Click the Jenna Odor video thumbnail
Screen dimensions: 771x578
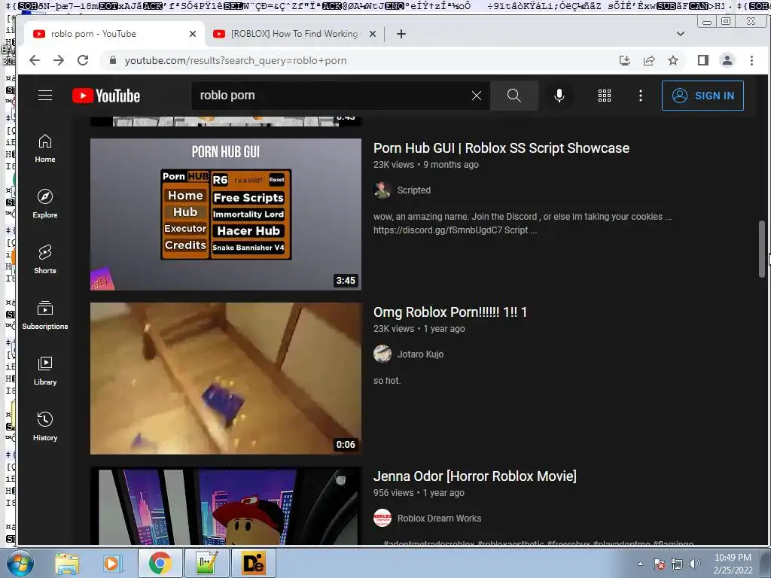click(x=226, y=506)
